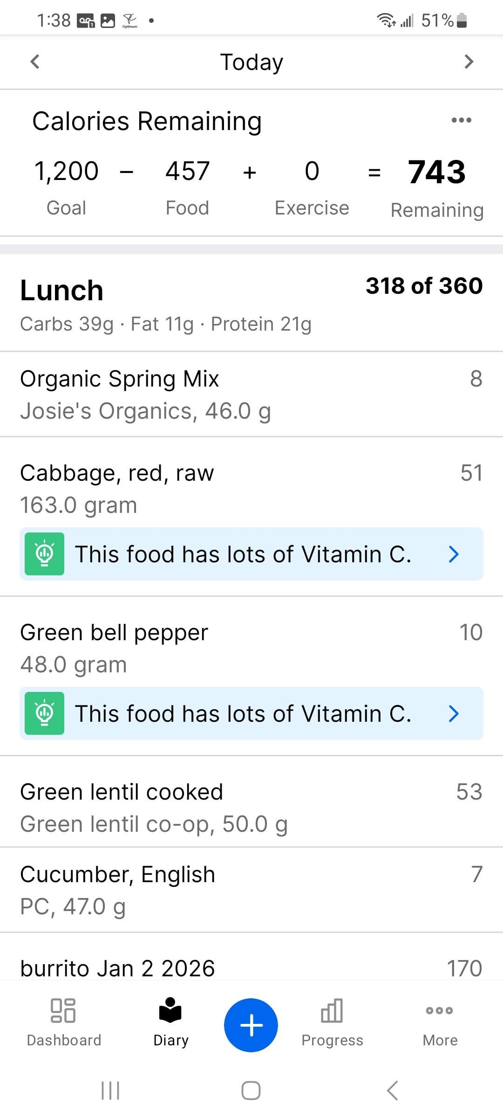Open the More menu tab
Image resolution: width=503 pixels, height=1119 pixels.
(x=440, y=1022)
